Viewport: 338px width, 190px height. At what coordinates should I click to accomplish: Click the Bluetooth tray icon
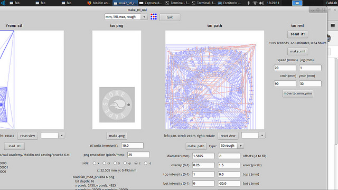pyautogui.click(x=248, y=3)
